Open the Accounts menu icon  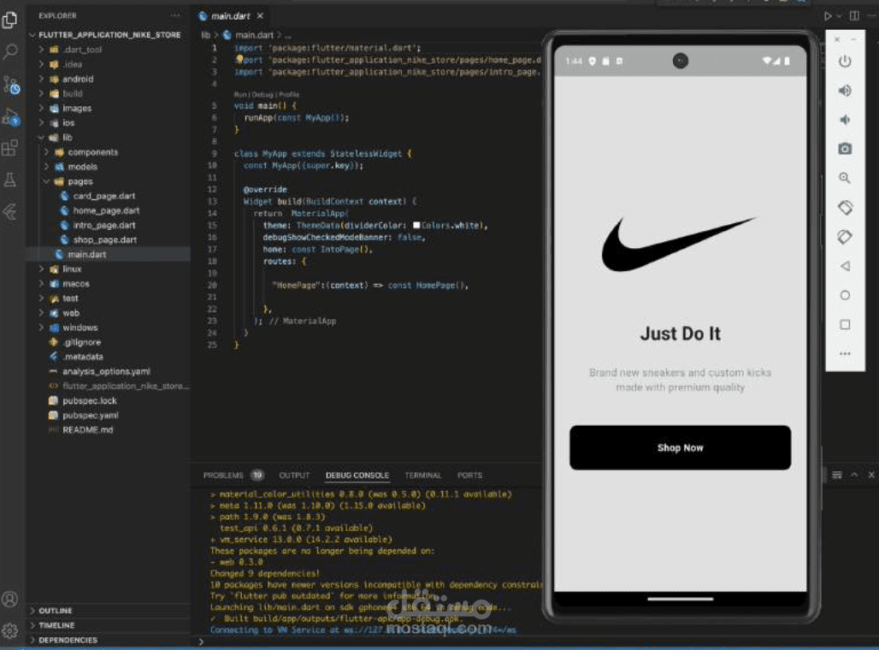click(x=9, y=600)
